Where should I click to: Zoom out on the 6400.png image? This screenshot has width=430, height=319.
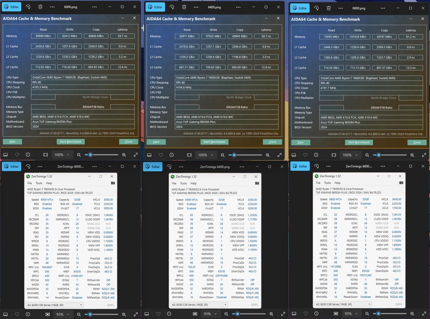click(x=223, y=155)
